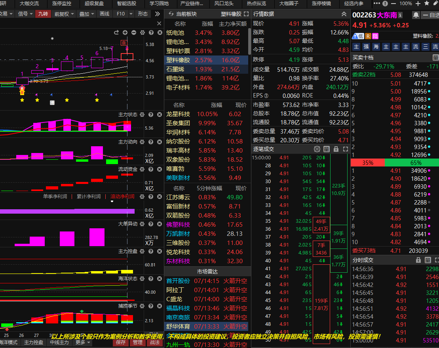Toggle the lock on 逐笔成交 panel
The image size is (439, 348).
pos(336,149)
